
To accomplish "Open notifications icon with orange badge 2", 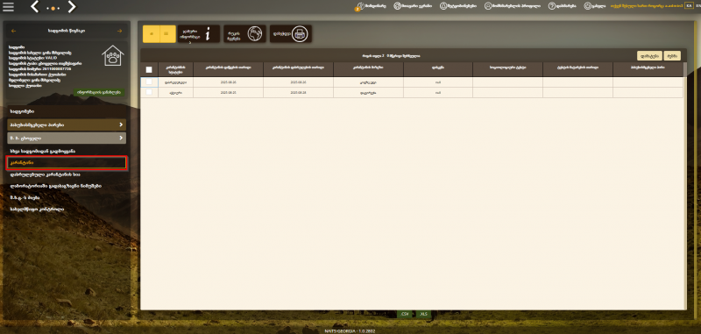I will pos(360,7).
